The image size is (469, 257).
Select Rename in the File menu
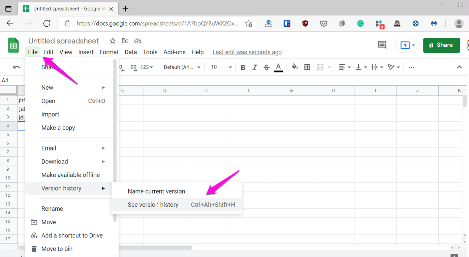click(x=72, y=209)
